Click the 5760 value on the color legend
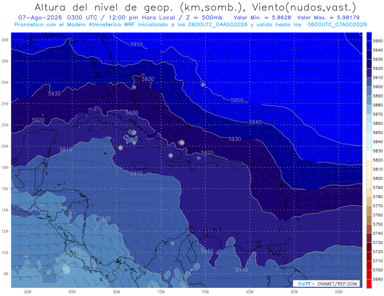This screenshot has width=384, height=296. click(x=378, y=215)
